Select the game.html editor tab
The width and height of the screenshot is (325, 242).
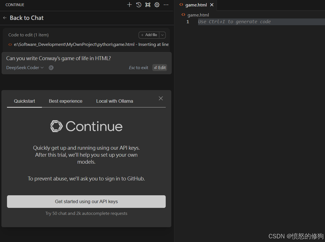(196, 5)
